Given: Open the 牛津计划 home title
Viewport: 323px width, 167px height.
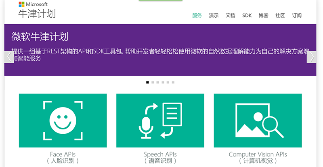Looking at the screenshot, I should [37, 14].
